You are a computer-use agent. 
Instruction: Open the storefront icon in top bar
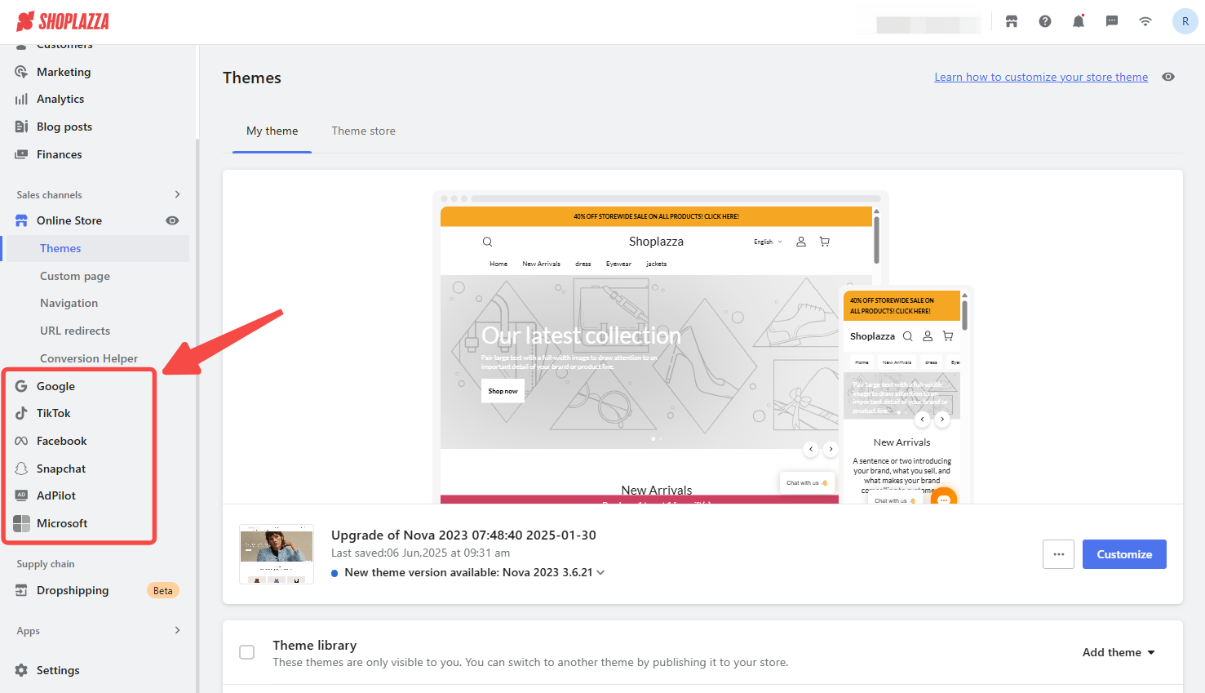1012,21
